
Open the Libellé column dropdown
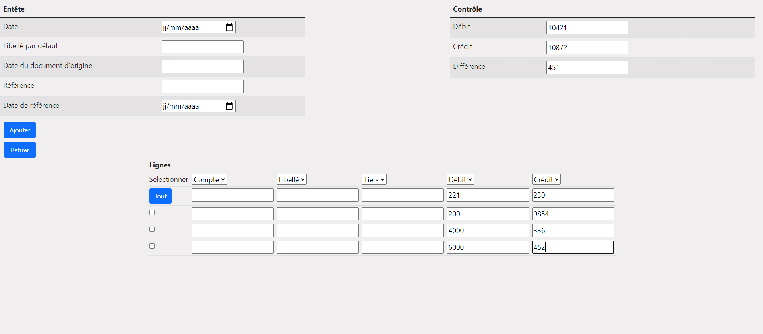[292, 180]
